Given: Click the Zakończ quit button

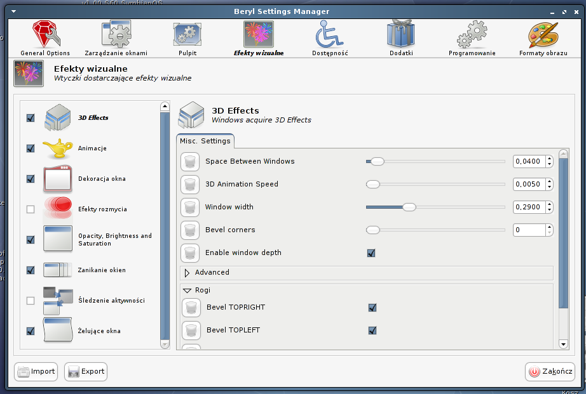Looking at the screenshot, I should pos(550,372).
